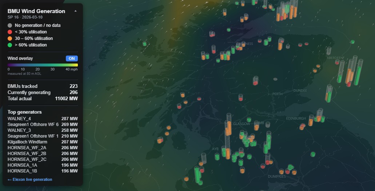Select HORNSEA_WF_2A row
The image size is (375, 191).
click(x=43, y=148)
